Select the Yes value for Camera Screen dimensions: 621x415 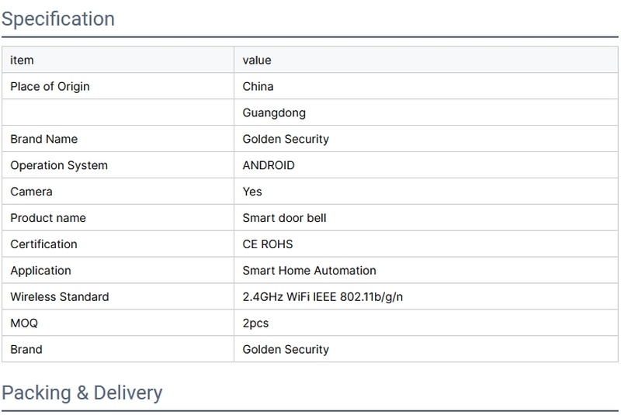coord(252,192)
